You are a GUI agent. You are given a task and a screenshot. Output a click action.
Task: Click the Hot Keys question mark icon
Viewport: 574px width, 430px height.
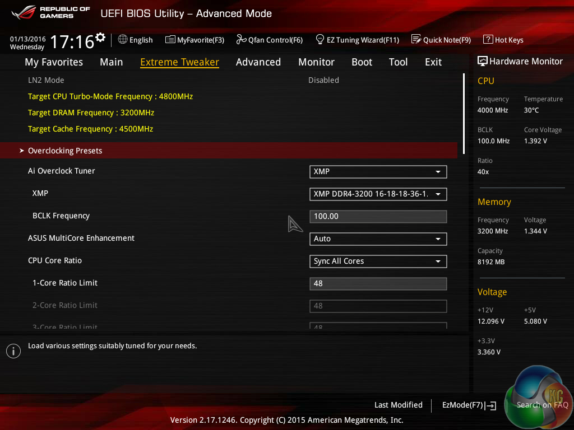click(x=488, y=39)
